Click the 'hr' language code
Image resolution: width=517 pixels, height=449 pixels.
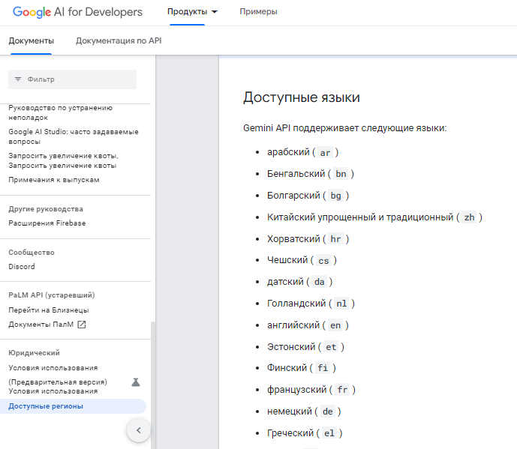tap(335, 239)
